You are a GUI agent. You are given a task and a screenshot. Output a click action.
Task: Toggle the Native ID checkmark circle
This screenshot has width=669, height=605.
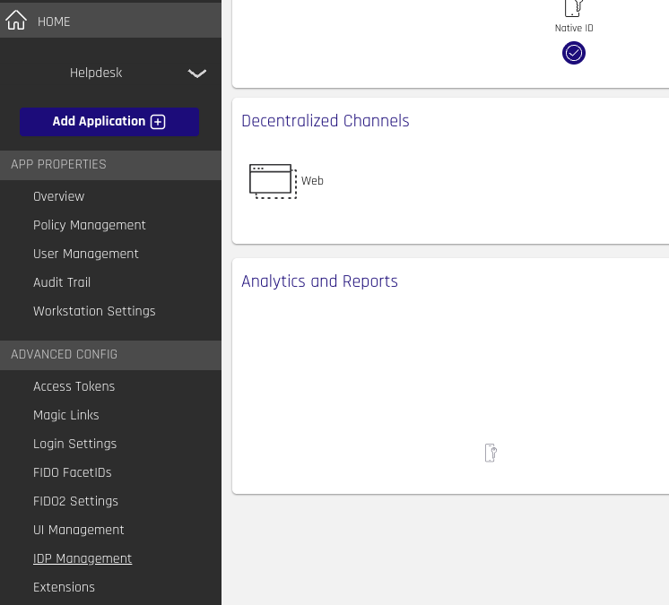coord(573,53)
